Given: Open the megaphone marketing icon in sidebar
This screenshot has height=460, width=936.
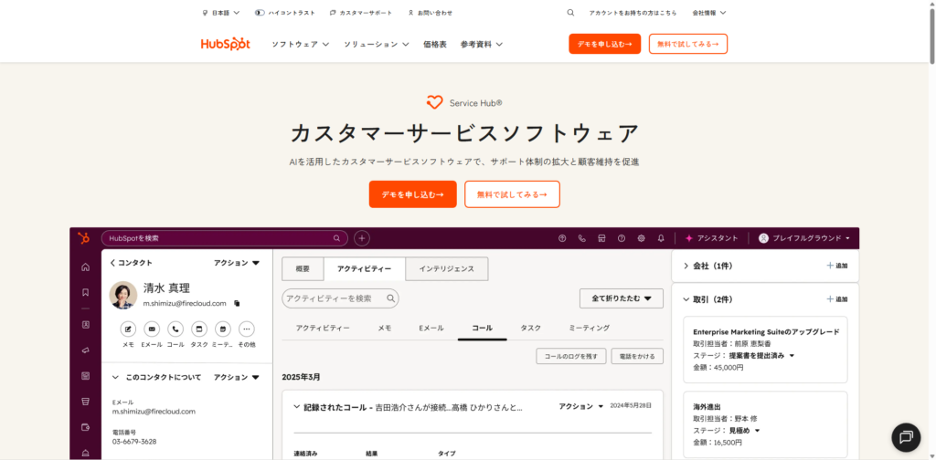Looking at the screenshot, I should pos(85,350).
